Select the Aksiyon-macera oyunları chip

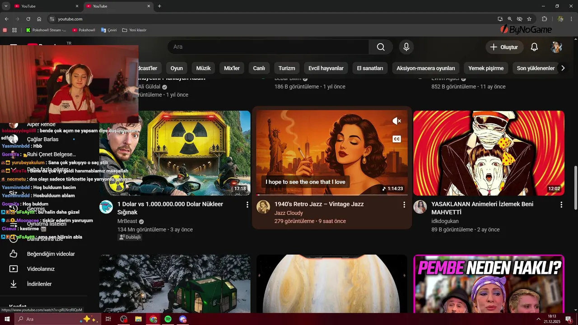[426, 68]
